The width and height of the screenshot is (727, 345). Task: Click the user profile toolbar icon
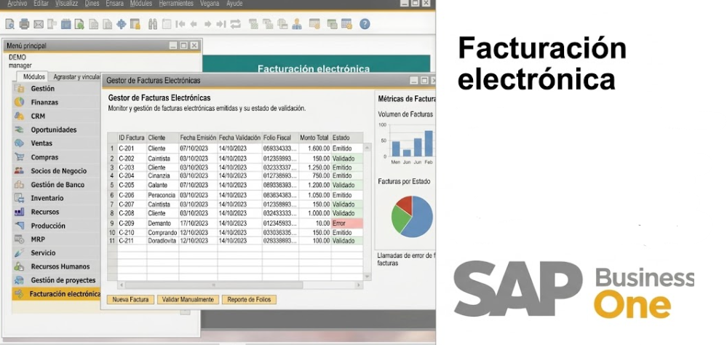tap(297, 24)
